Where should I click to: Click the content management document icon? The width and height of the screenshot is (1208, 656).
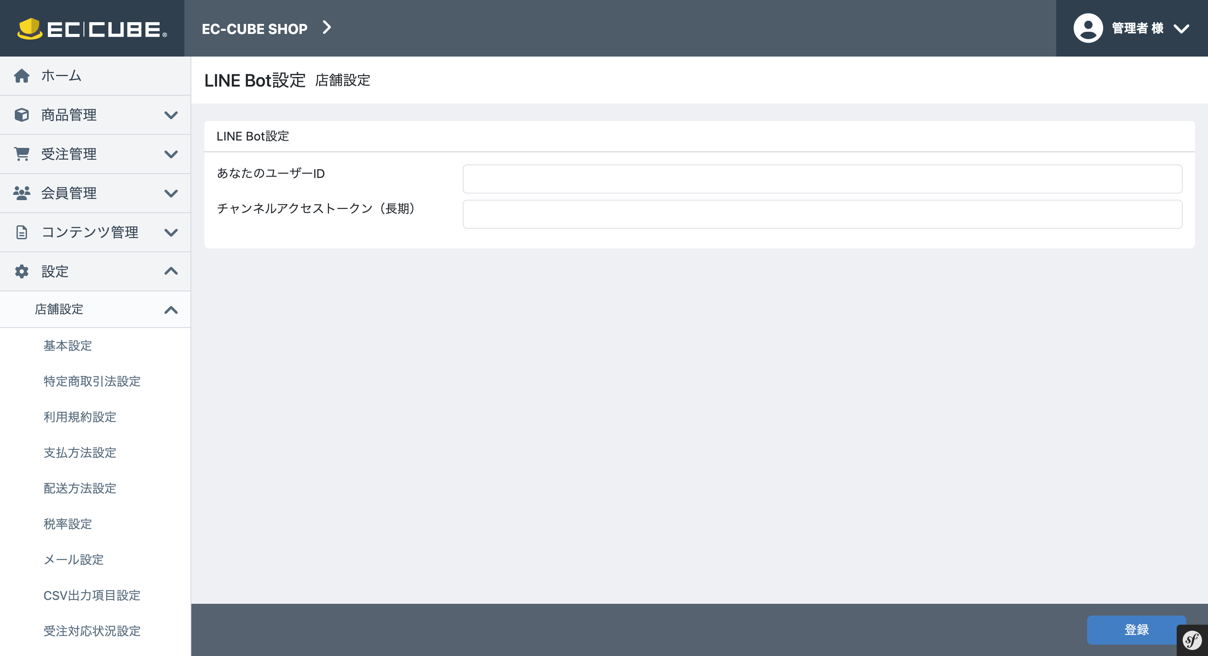coord(22,232)
